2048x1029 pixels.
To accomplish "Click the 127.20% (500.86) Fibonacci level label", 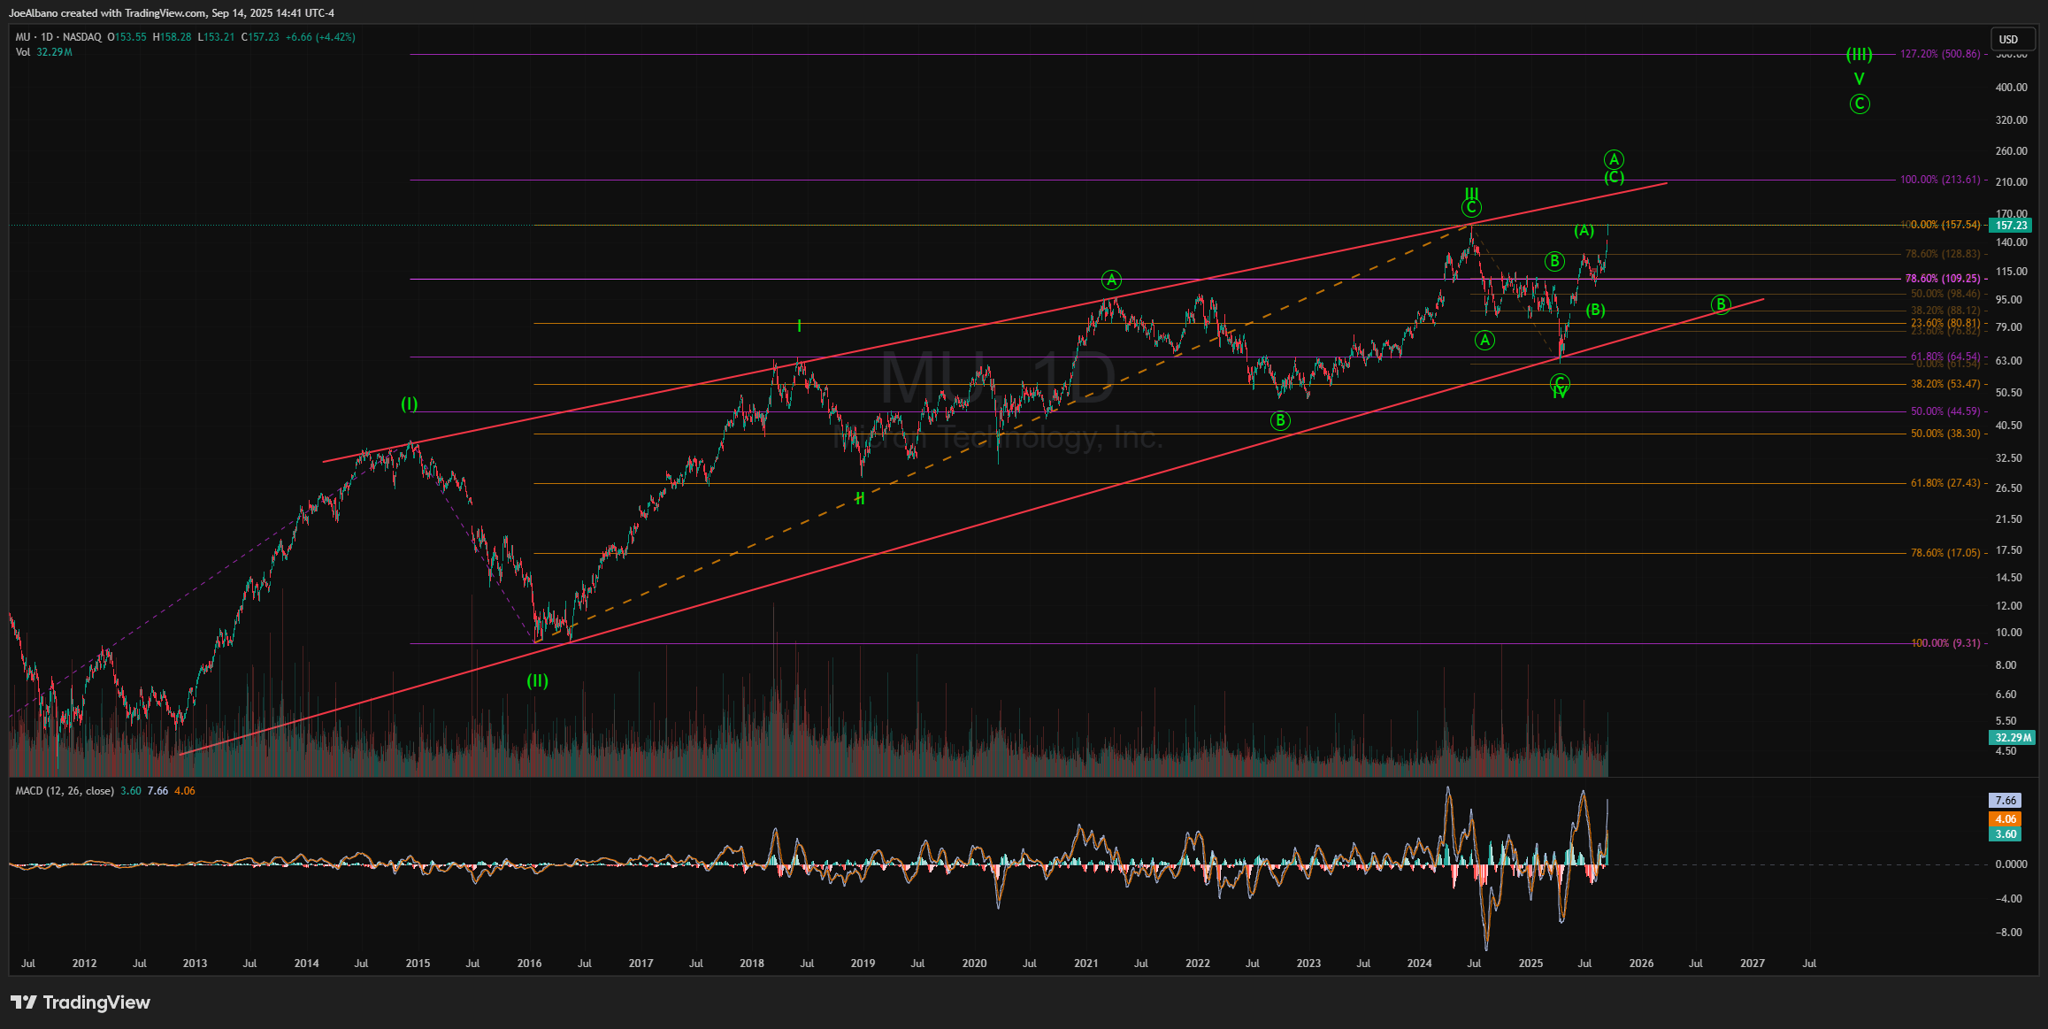I will coord(1939,54).
